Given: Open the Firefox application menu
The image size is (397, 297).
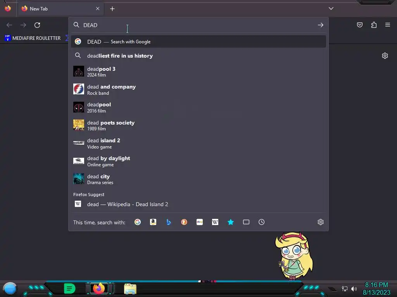Looking at the screenshot, I should pos(388,25).
